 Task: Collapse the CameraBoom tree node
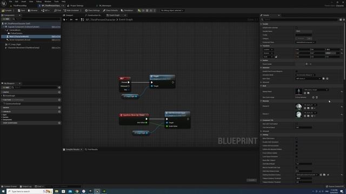[5, 30]
